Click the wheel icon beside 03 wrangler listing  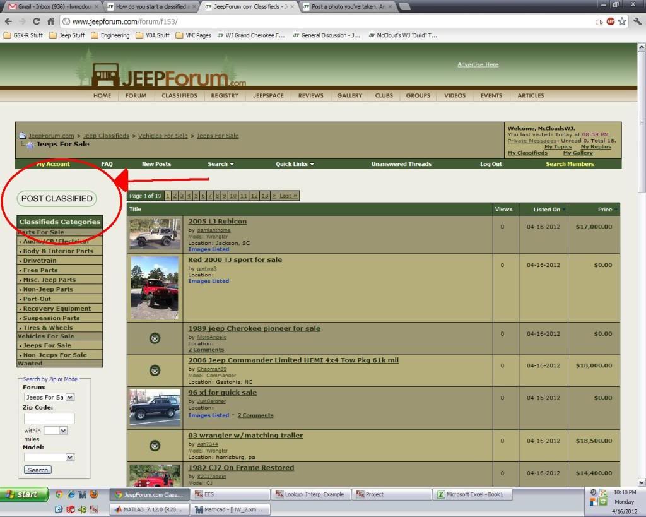tap(155, 446)
